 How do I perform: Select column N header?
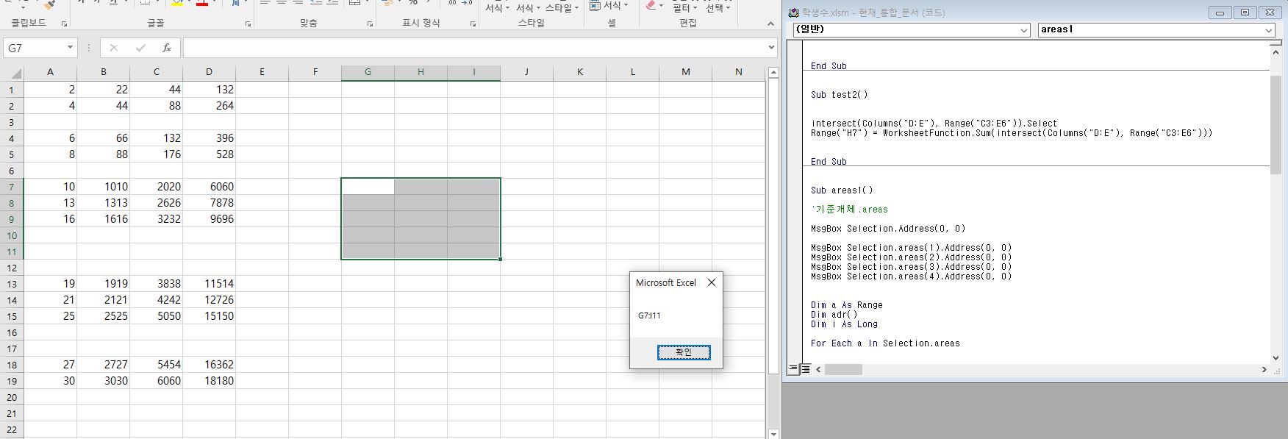[738, 72]
